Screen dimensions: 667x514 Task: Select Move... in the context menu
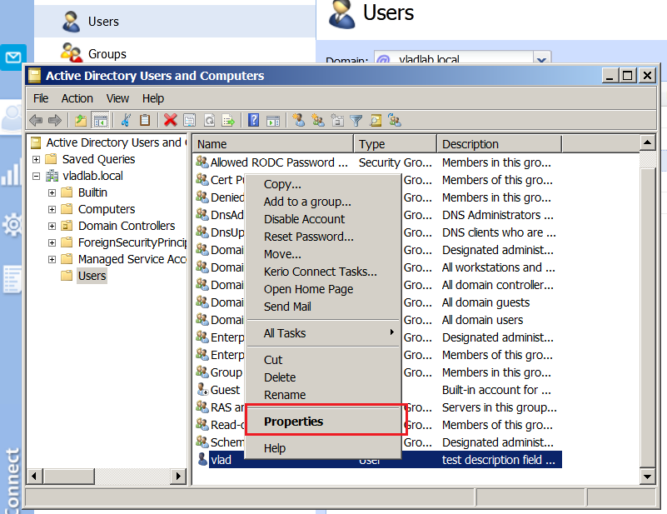323,254
